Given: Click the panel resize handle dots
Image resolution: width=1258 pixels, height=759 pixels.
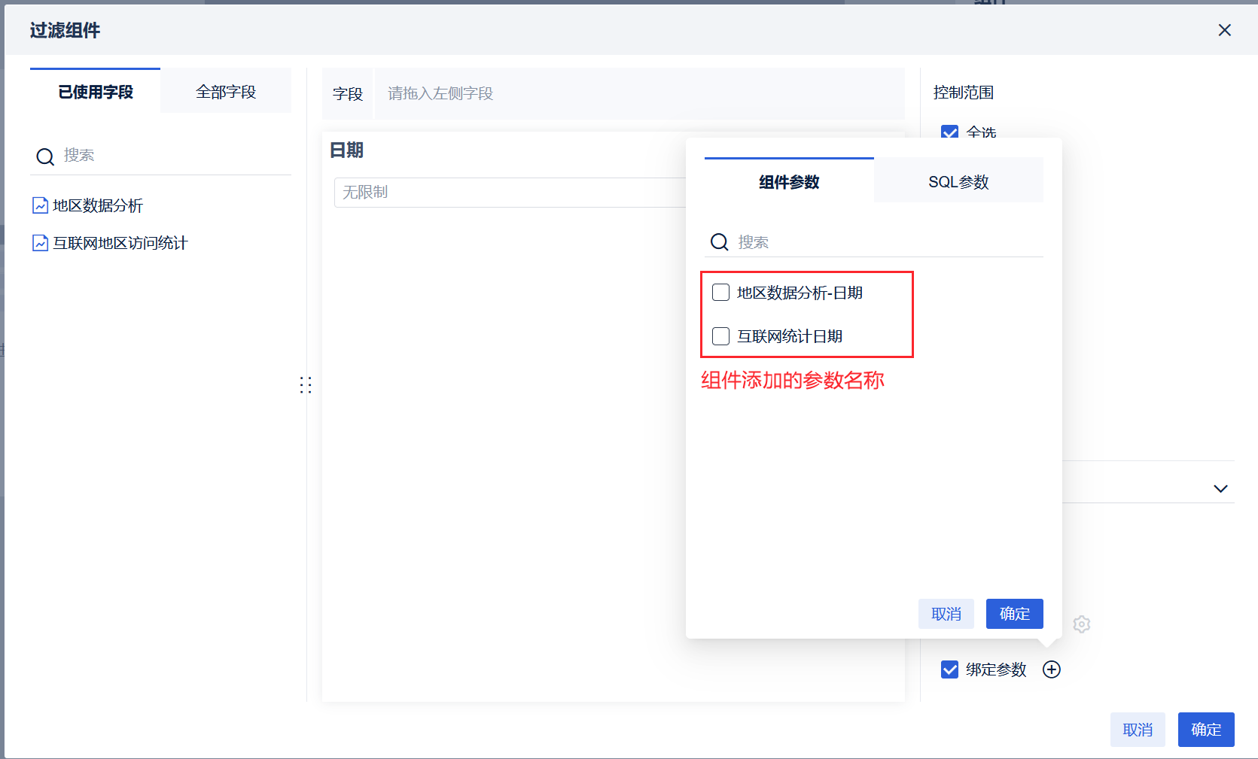Looking at the screenshot, I should click(306, 385).
